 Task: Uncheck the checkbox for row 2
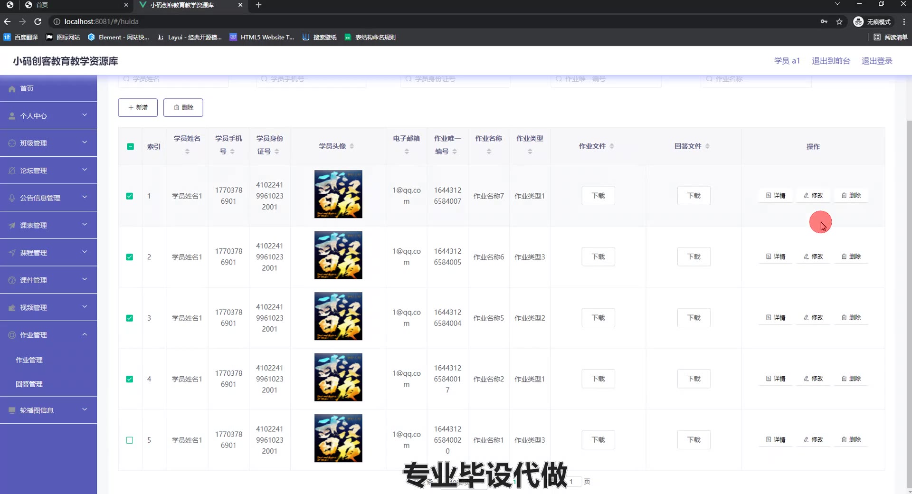tap(130, 257)
